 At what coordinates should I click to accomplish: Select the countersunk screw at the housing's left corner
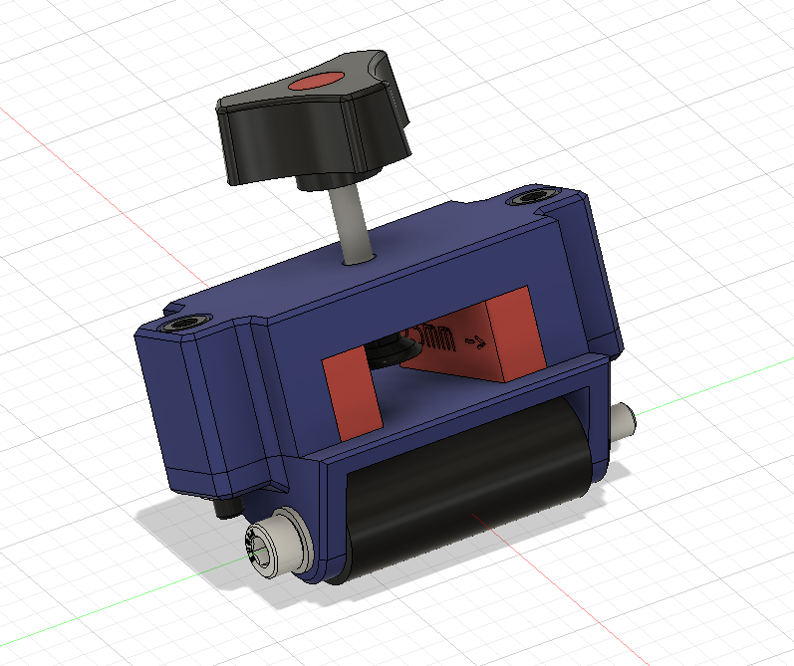[x=185, y=323]
